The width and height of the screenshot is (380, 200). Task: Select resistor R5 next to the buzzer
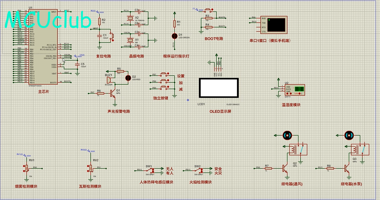pyautogui.click(x=120, y=71)
